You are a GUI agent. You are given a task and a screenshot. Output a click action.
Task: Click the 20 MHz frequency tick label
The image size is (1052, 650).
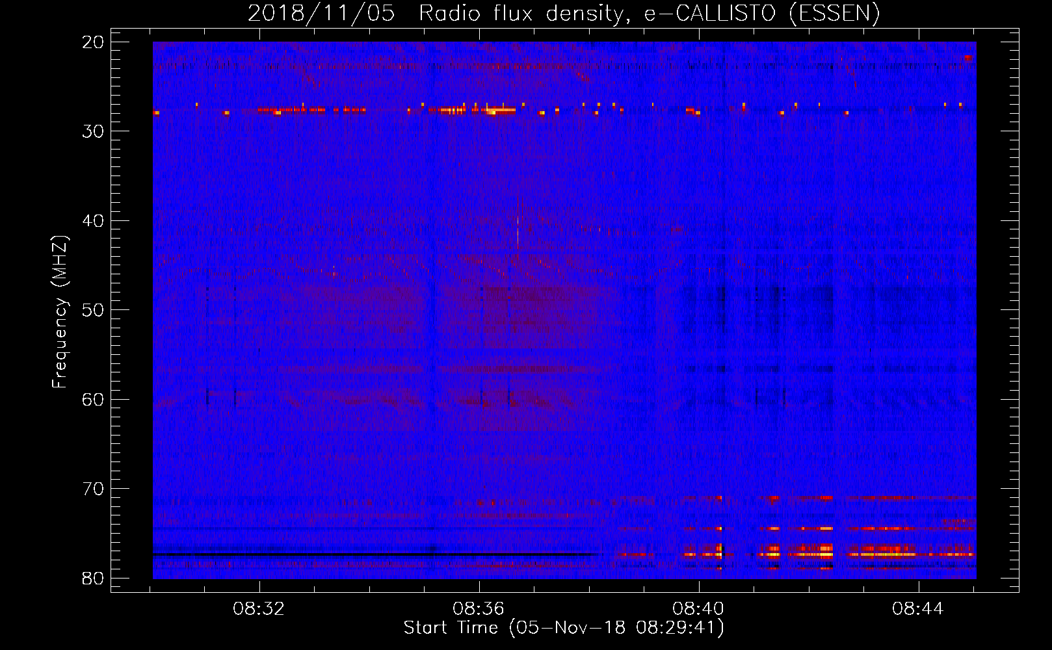(94, 42)
